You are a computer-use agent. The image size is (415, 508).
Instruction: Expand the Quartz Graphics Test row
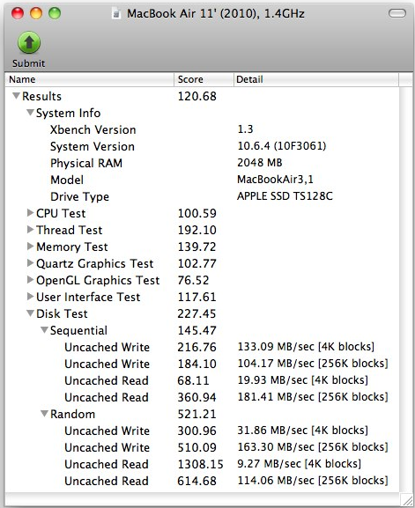(x=30, y=262)
